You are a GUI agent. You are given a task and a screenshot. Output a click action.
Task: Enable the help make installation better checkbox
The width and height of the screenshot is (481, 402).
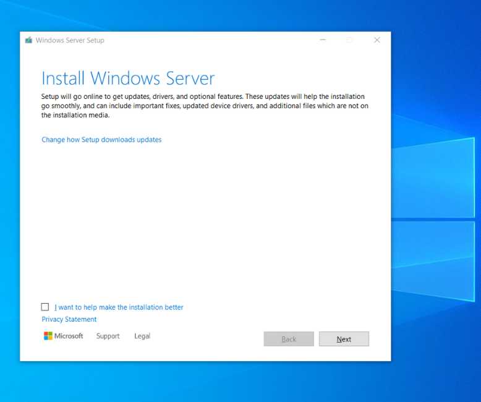(45, 307)
